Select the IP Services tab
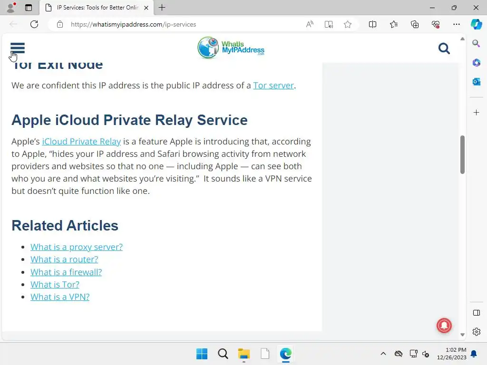Image resolution: width=487 pixels, height=365 pixels. click(96, 8)
